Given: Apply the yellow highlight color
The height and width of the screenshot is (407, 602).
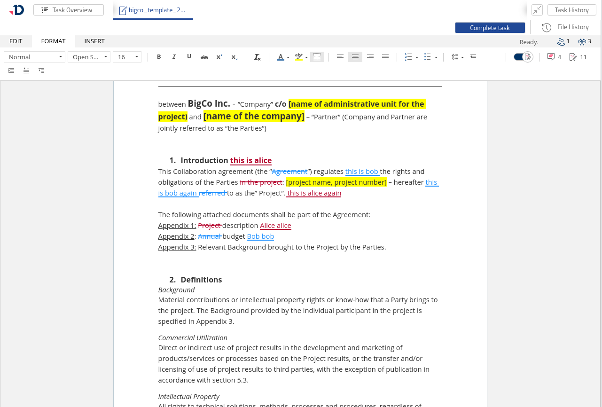Looking at the screenshot, I should (x=298, y=57).
